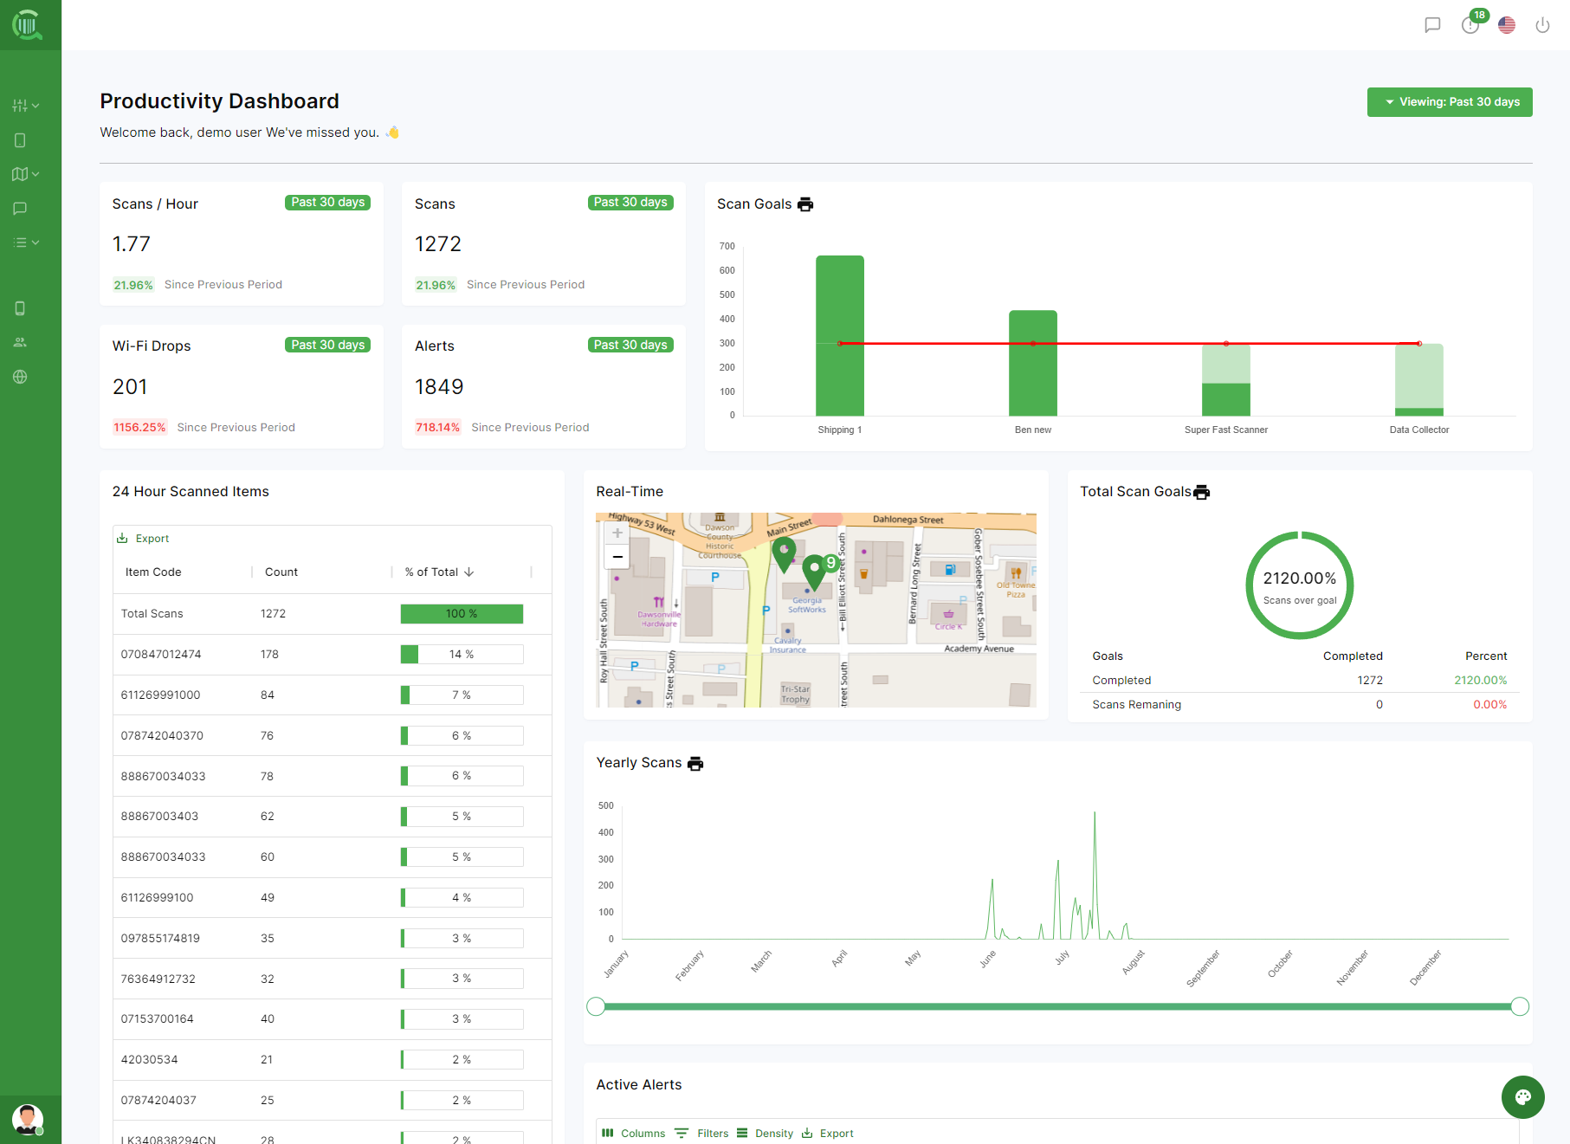Print the Yearly Scans chart
This screenshot has width=1570, height=1144.
click(x=695, y=763)
